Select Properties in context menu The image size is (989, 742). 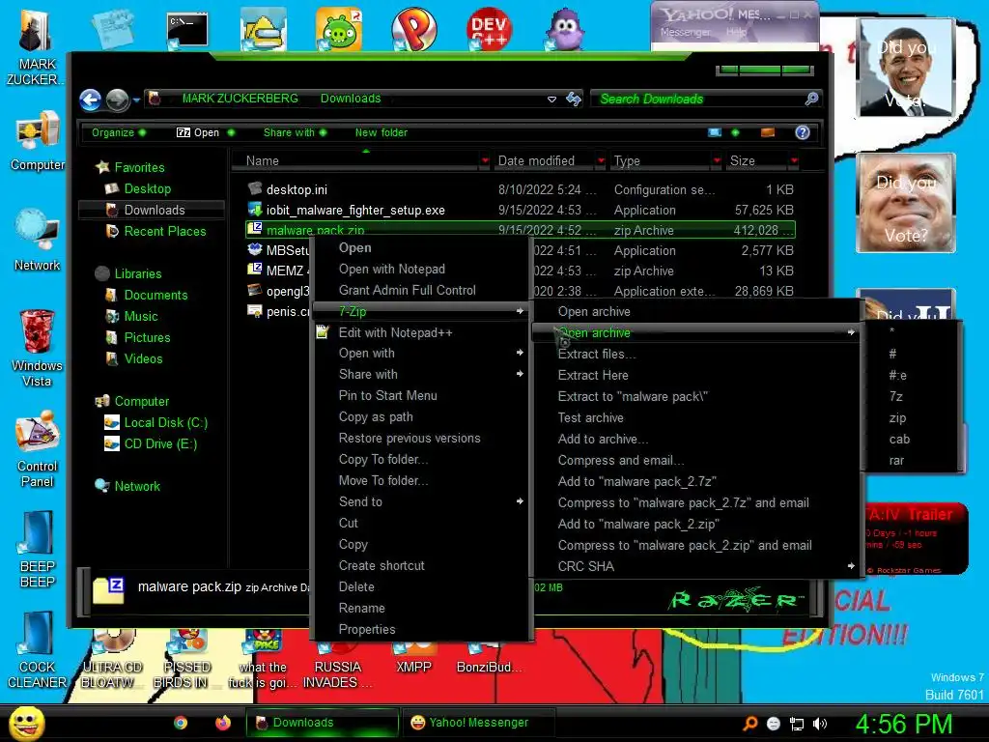click(421, 629)
